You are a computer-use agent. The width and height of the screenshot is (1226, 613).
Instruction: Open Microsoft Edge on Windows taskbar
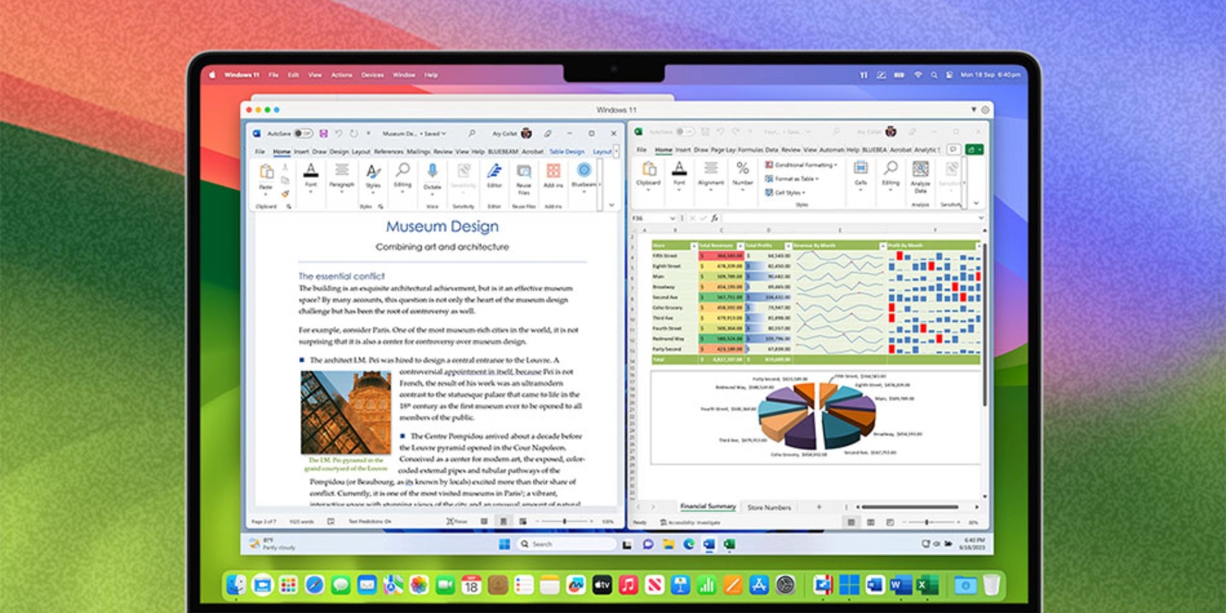click(x=688, y=544)
